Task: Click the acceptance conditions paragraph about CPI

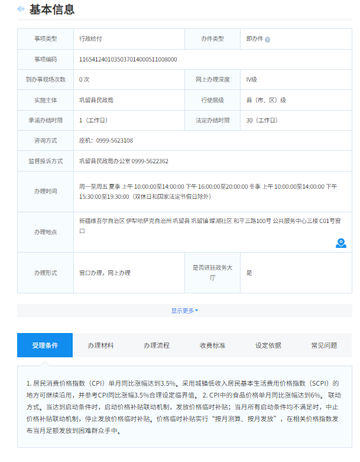Action: point(184,407)
